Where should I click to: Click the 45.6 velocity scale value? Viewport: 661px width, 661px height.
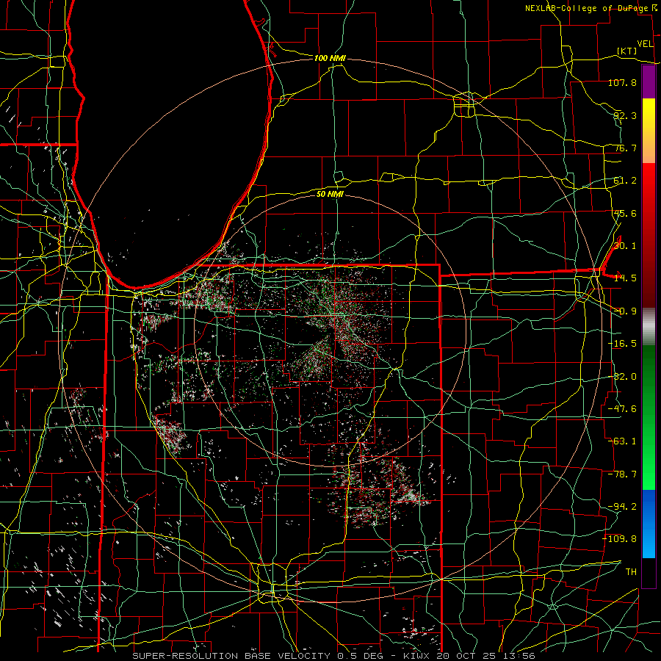click(625, 213)
